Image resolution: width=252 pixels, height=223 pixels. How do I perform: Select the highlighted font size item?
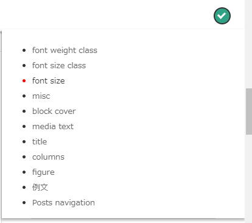49,81
